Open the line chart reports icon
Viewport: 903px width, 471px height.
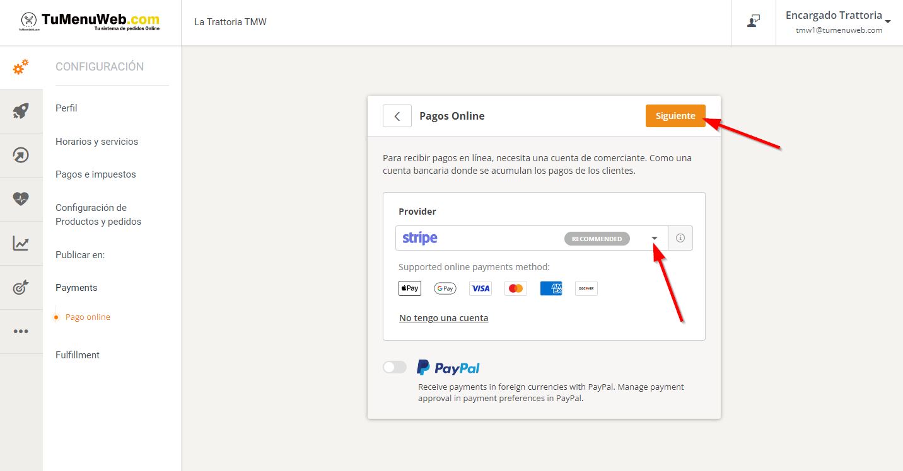click(x=21, y=244)
